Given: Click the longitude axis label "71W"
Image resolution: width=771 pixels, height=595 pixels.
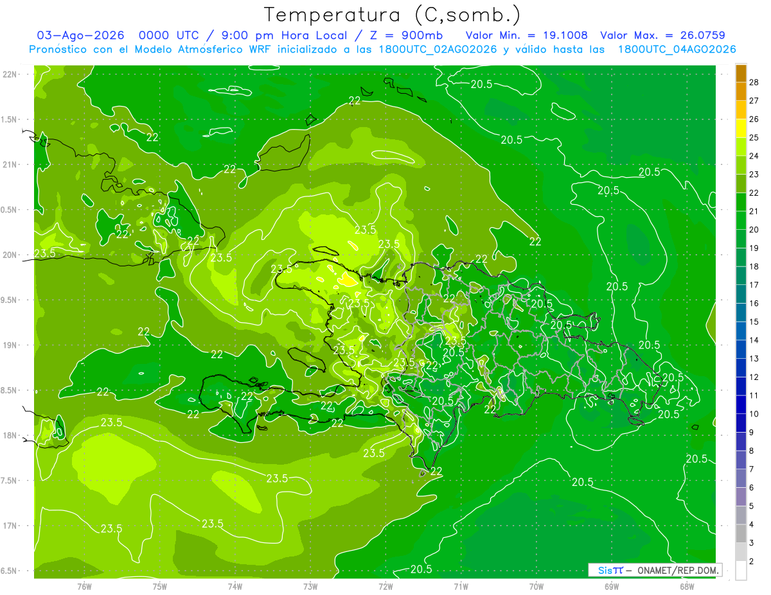Looking at the screenshot, I should coord(461,586).
